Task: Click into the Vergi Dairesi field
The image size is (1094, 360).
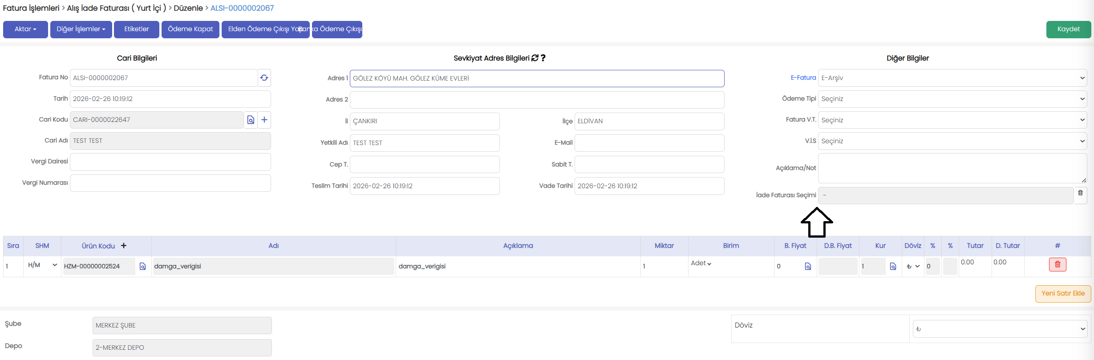Action: tap(170, 162)
